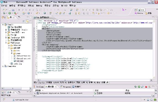Open the 窗口(W) menu
158x102 pixels.
[x=64, y=5]
